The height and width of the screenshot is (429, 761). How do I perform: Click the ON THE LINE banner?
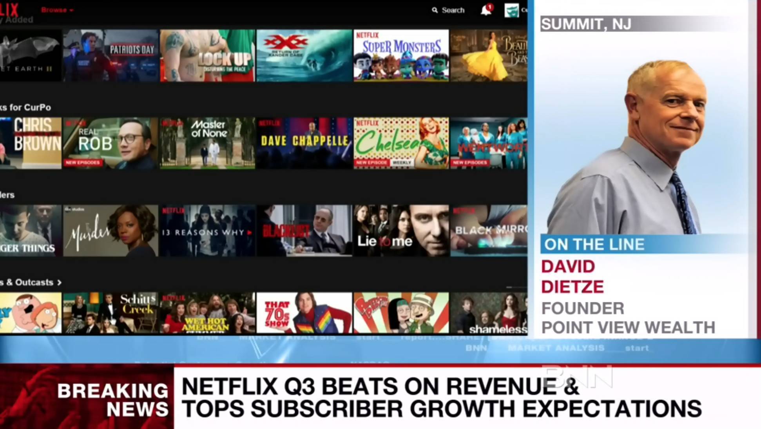(x=643, y=244)
